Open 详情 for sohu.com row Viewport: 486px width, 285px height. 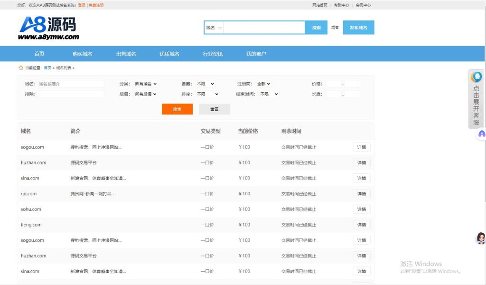pyautogui.click(x=361, y=209)
